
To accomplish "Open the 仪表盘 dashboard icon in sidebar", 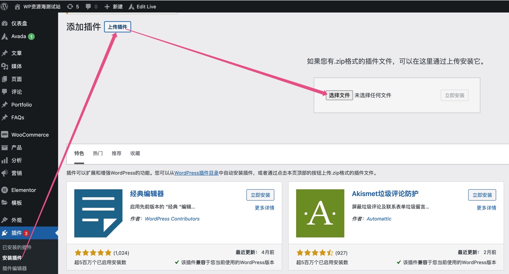I will (5, 23).
